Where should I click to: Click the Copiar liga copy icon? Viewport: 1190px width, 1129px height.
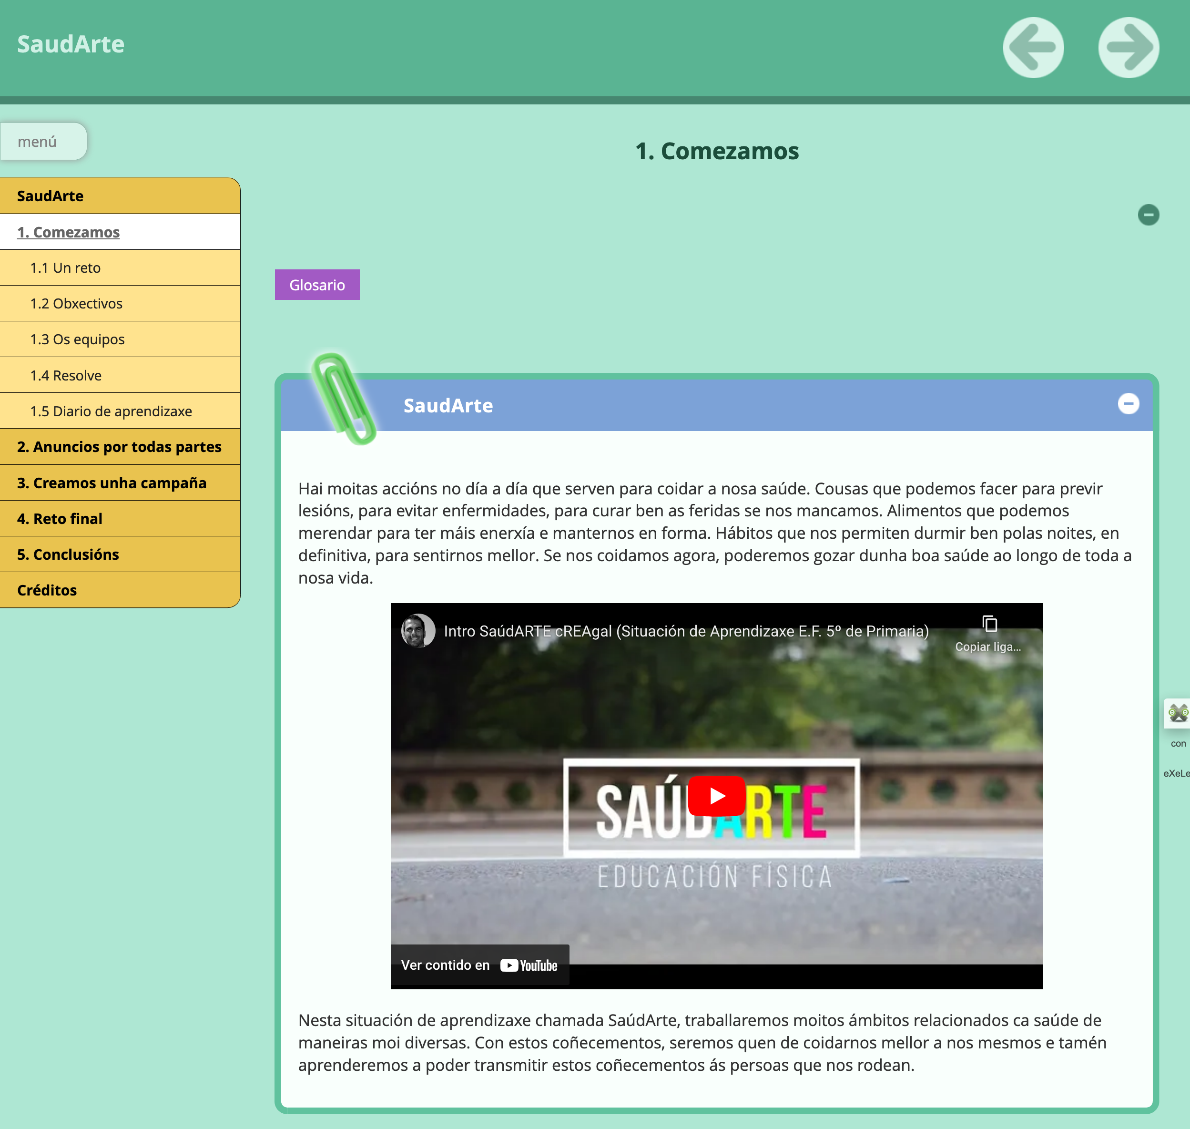point(989,624)
